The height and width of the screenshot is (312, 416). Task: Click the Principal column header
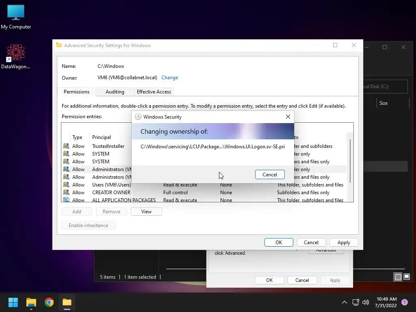(x=101, y=137)
